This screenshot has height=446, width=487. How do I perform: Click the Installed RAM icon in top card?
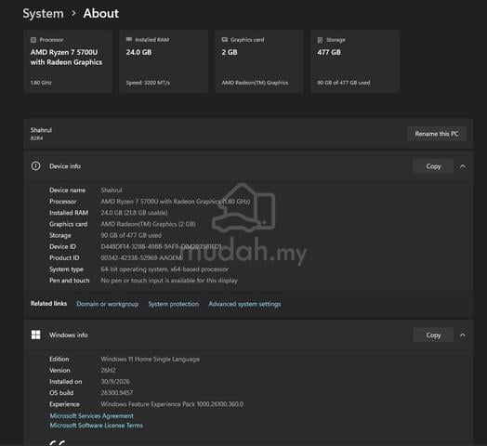point(129,39)
